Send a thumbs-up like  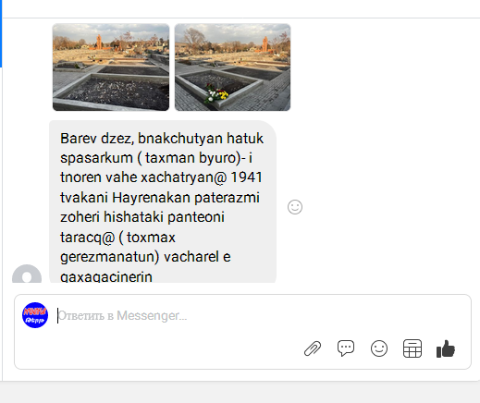point(446,348)
